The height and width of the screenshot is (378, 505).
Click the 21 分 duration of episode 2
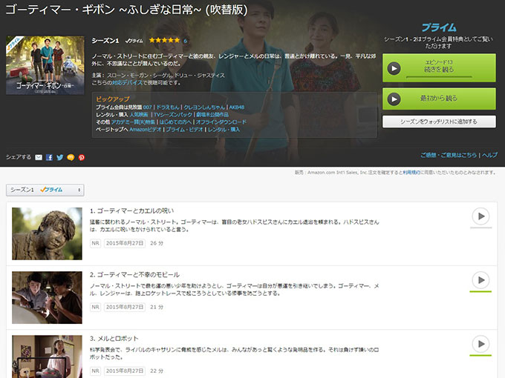pyautogui.click(x=157, y=307)
